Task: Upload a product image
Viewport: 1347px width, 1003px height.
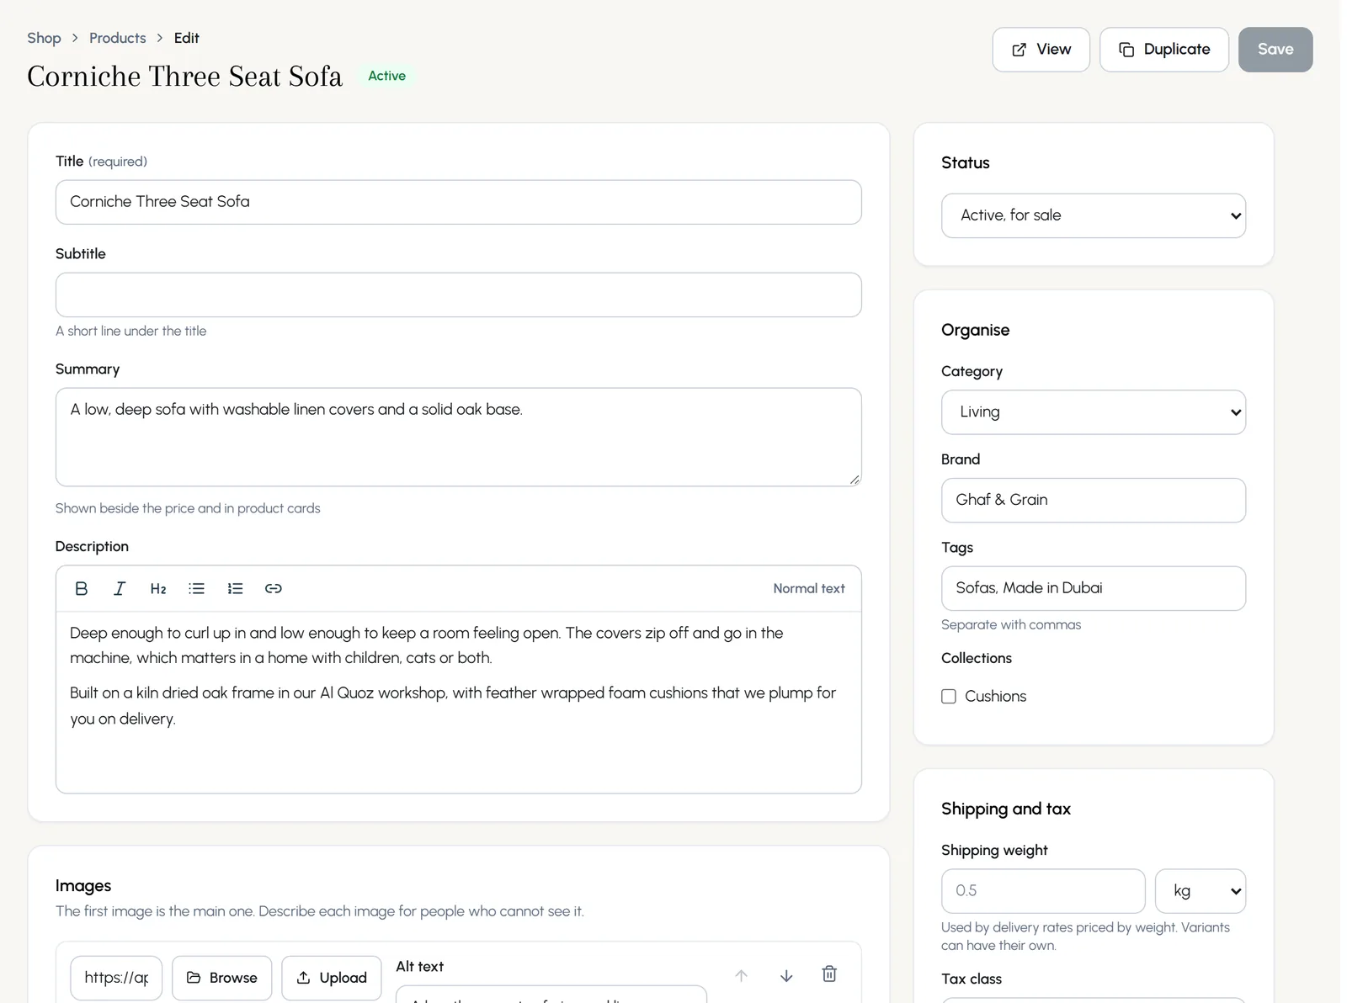Action: [x=332, y=978]
